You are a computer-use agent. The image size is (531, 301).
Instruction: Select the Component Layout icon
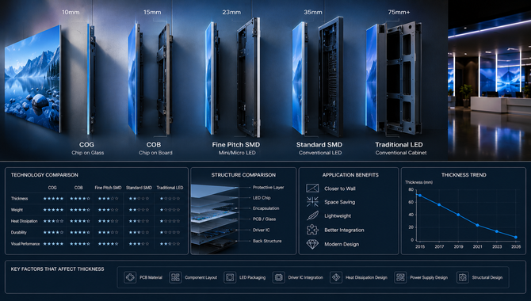175,277
